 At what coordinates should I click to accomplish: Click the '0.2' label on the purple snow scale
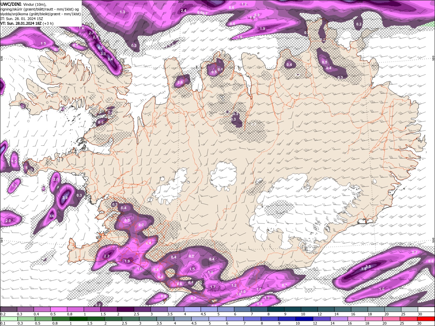(x=3, y=314)
